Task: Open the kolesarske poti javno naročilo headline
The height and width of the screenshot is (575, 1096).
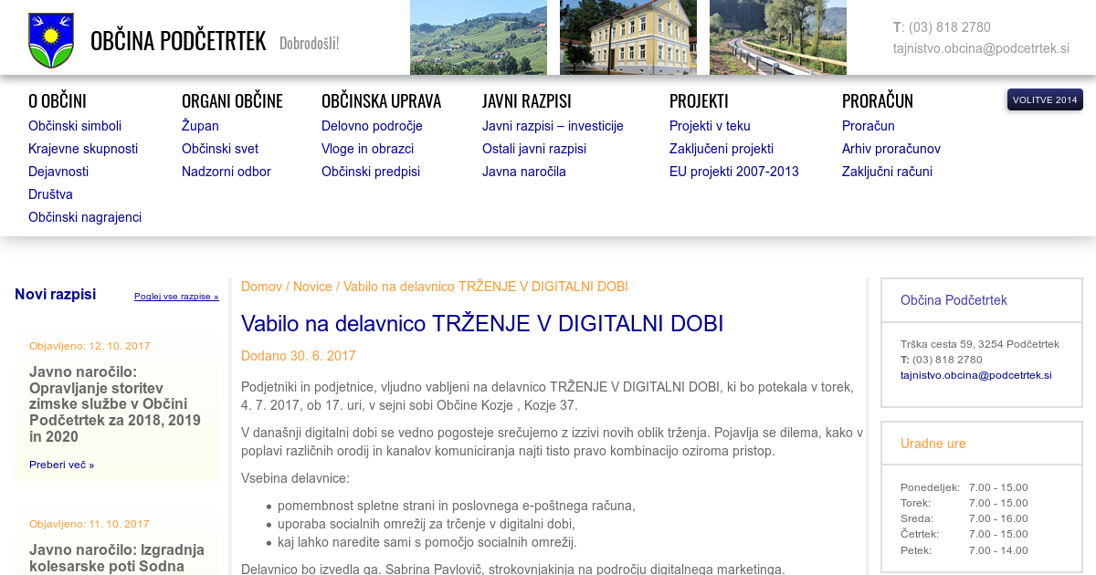Action: click(116, 558)
